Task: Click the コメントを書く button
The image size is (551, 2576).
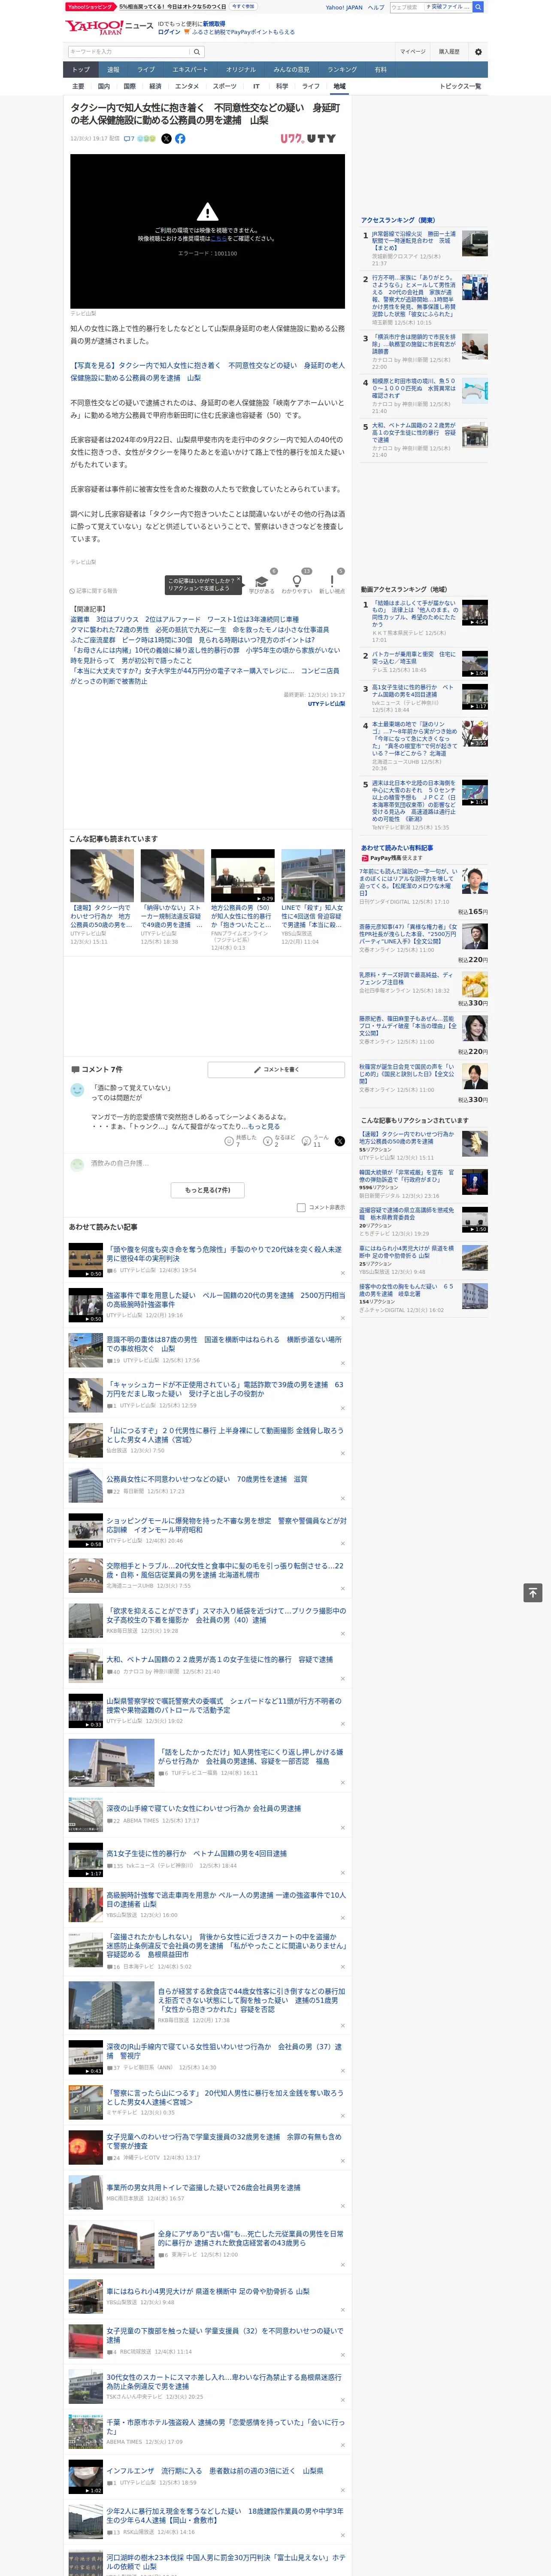Action: click(x=276, y=1070)
